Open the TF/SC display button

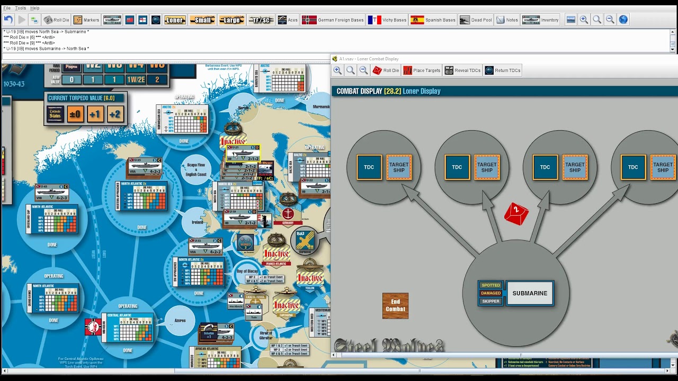coord(261,20)
